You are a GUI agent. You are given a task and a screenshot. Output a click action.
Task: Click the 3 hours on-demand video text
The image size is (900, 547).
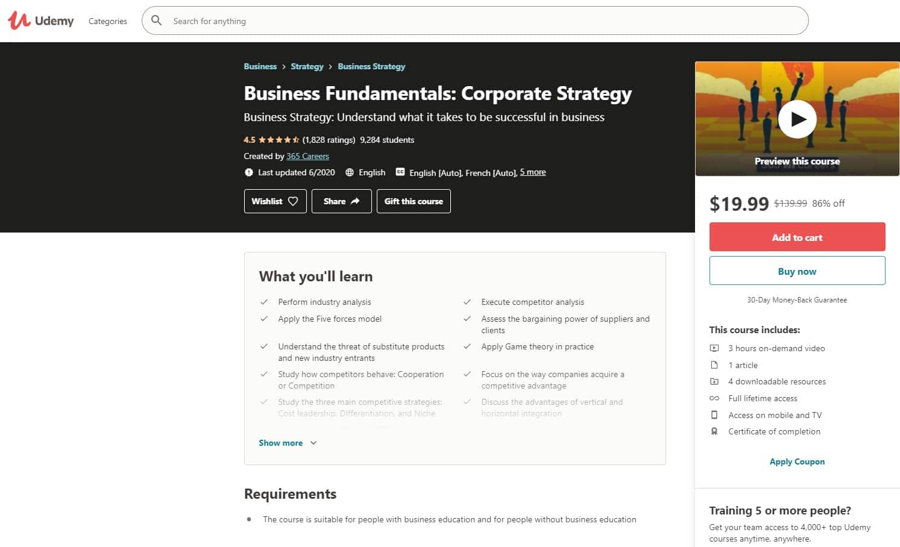tap(776, 348)
